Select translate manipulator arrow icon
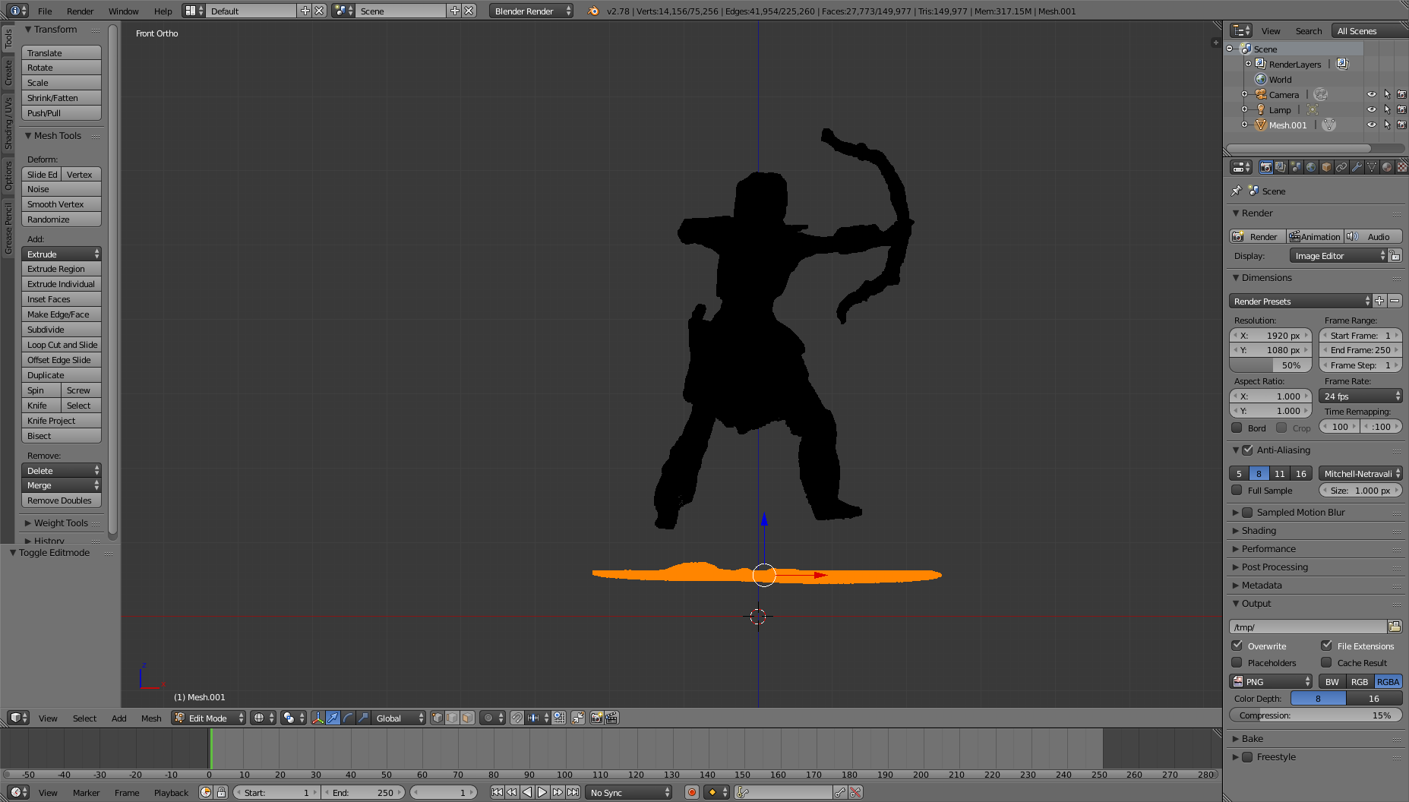The width and height of the screenshot is (1409, 802). tap(333, 718)
